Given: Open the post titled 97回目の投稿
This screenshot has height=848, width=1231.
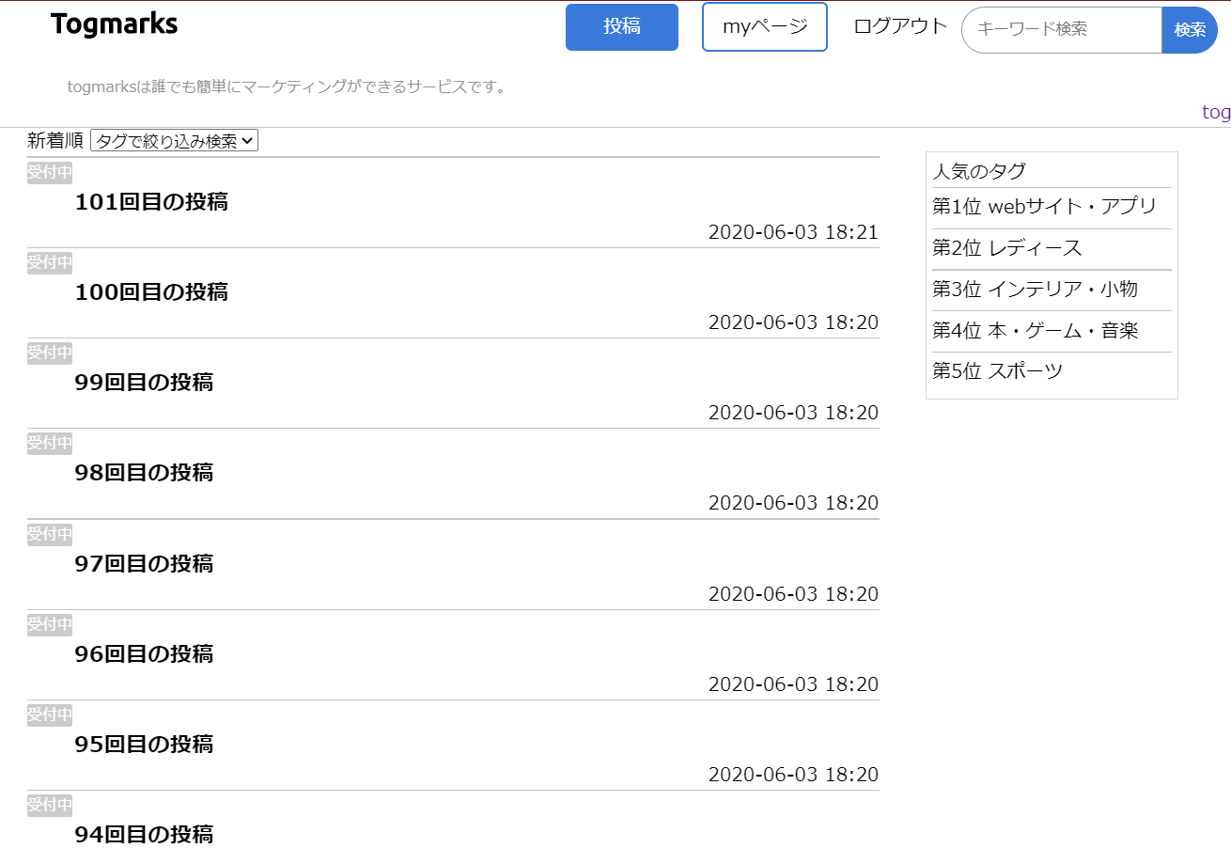Looking at the screenshot, I should click(144, 564).
